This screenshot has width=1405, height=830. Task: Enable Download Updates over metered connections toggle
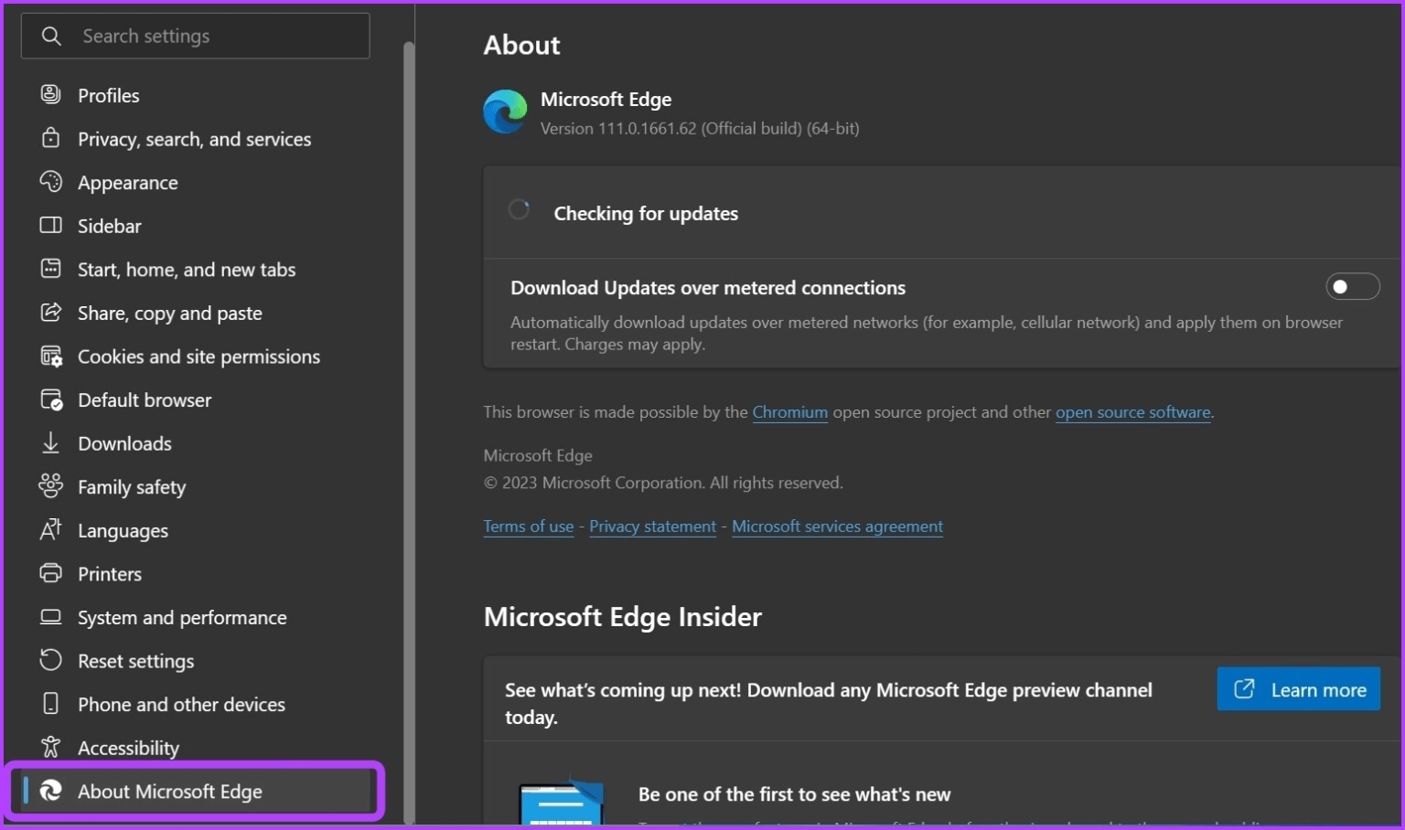tap(1352, 287)
